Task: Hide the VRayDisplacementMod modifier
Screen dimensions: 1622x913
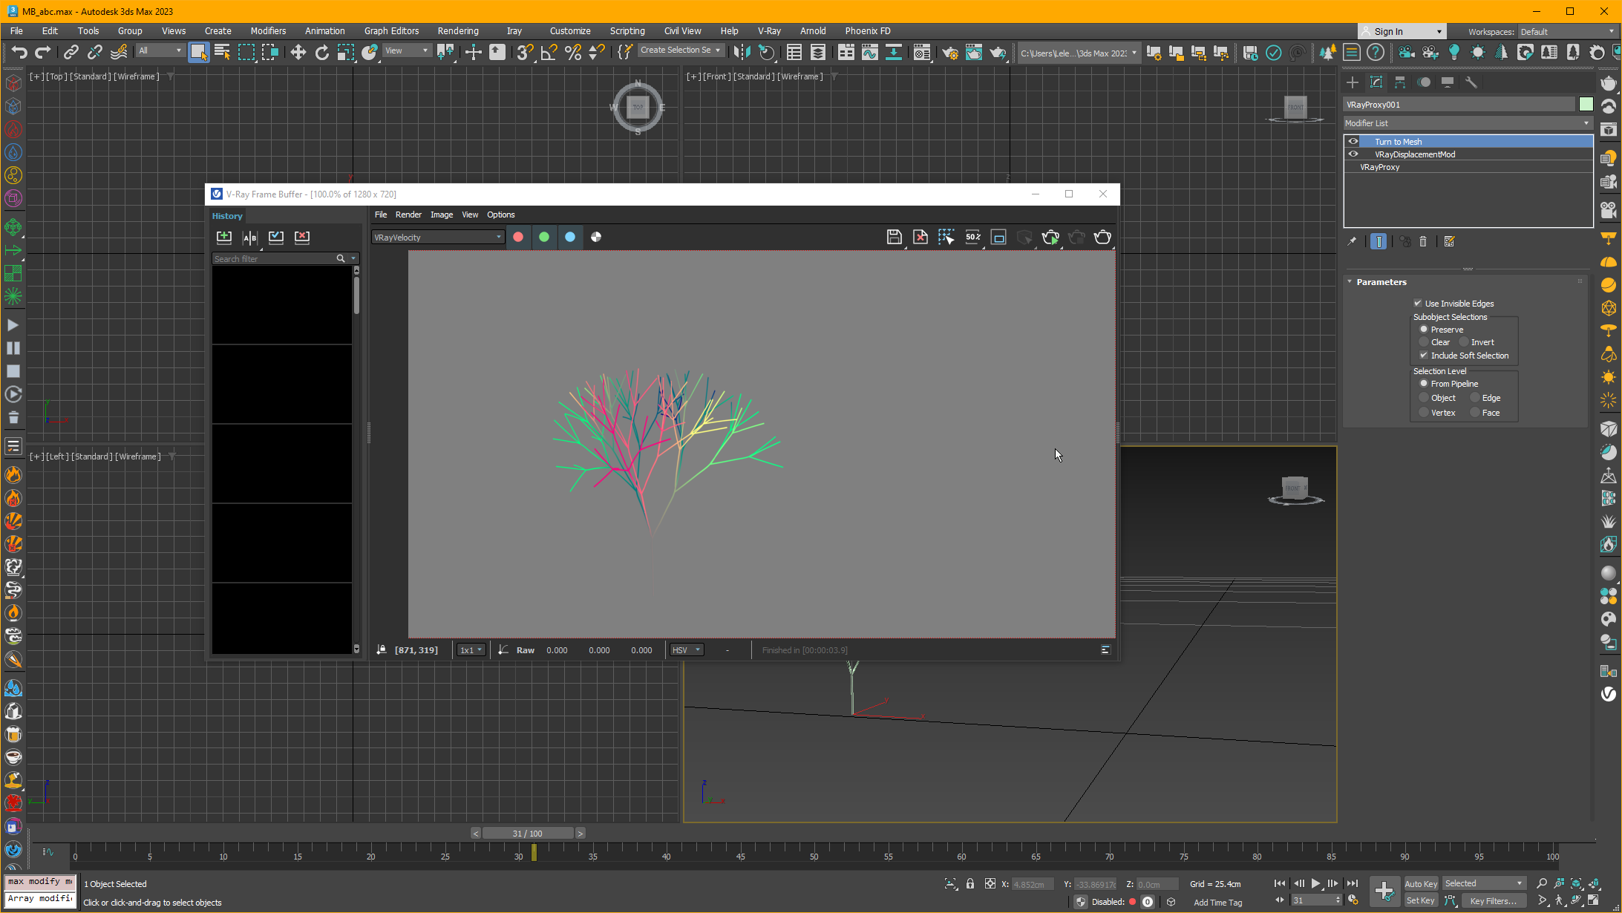Action: (1353, 154)
